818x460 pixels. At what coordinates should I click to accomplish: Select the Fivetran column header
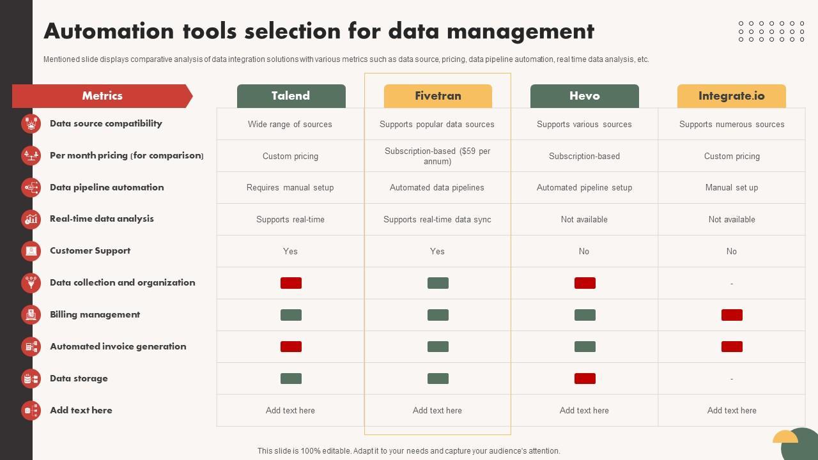click(438, 96)
